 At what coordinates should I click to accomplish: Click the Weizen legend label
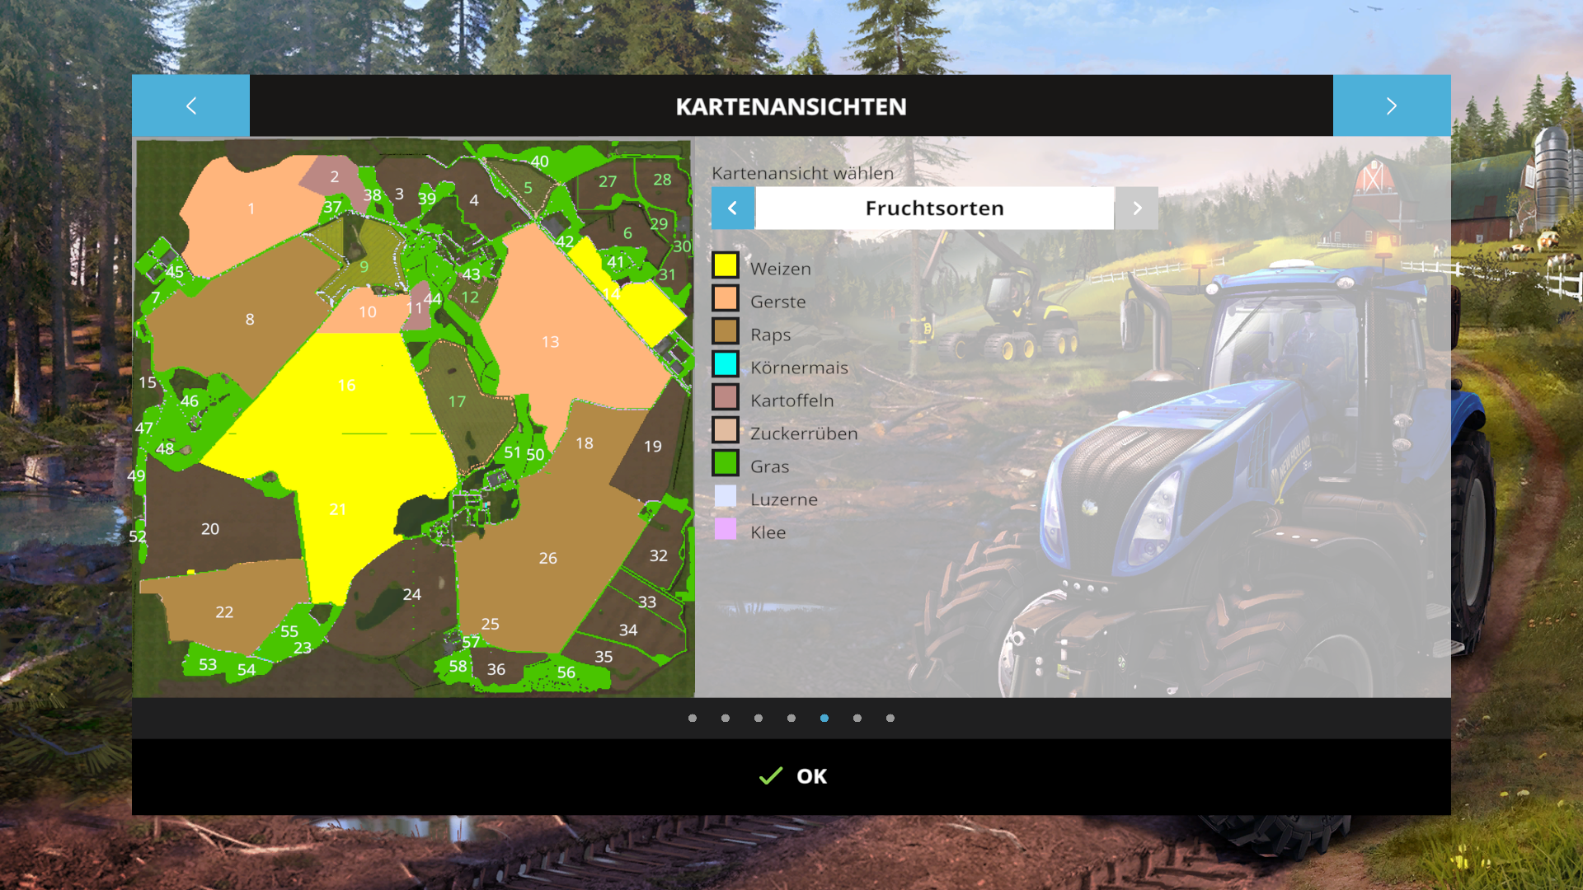(781, 269)
